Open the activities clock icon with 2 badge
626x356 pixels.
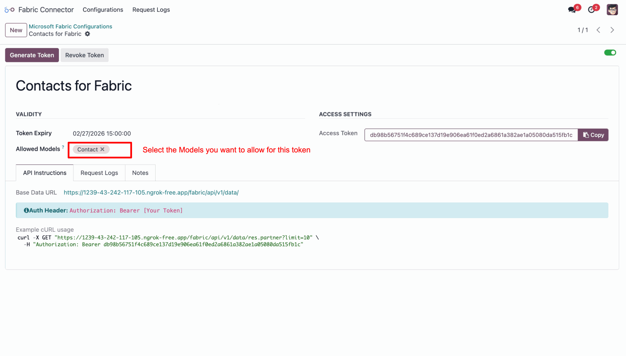(591, 10)
